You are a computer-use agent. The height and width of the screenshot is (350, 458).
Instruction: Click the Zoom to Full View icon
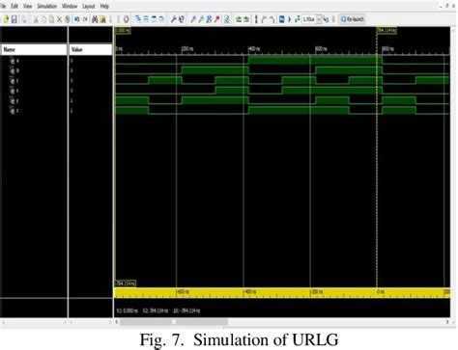point(209,19)
